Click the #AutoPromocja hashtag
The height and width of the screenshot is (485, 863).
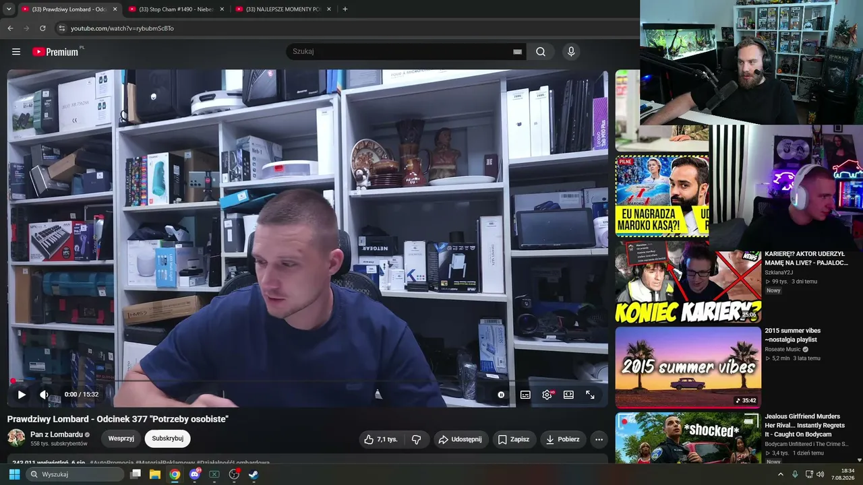(x=112, y=463)
